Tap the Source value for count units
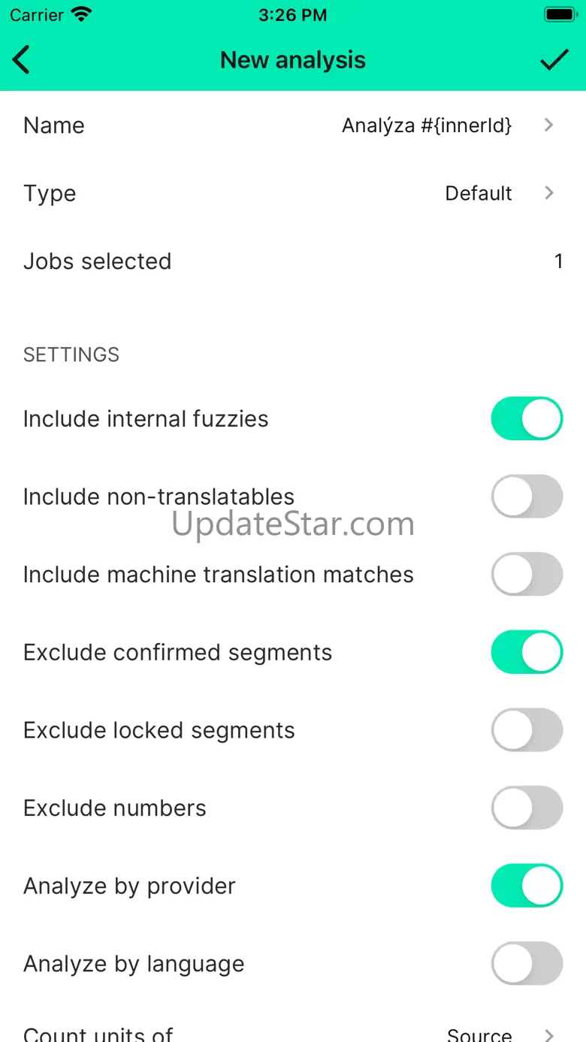The height and width of the screenshot is (1042, 586). [479, 1034]
